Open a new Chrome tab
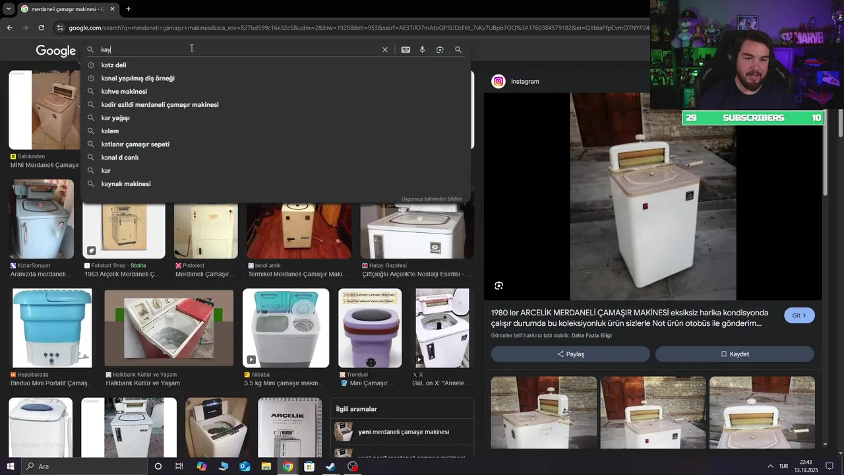This screenshot has height=475, width=844. point(128,9)
